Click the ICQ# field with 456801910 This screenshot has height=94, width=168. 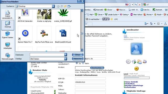tap(90, 82)
